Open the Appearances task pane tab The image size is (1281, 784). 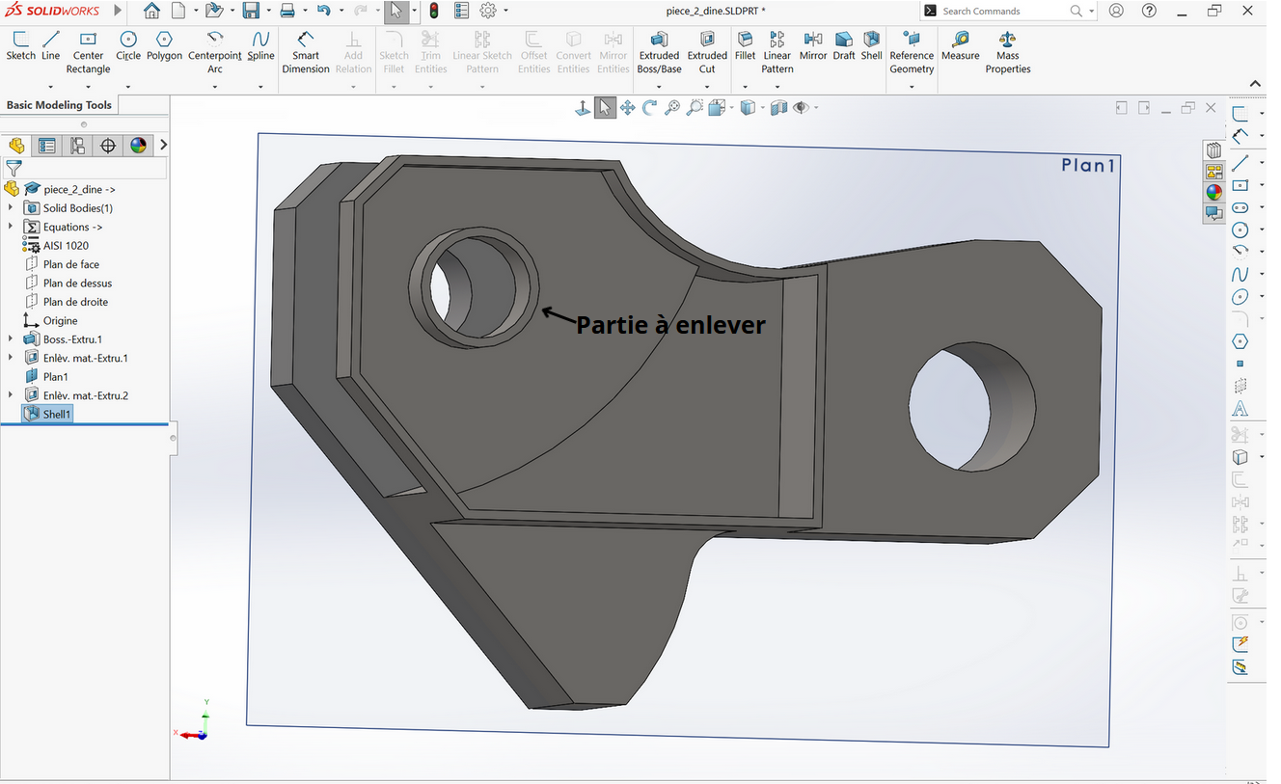1213,192
